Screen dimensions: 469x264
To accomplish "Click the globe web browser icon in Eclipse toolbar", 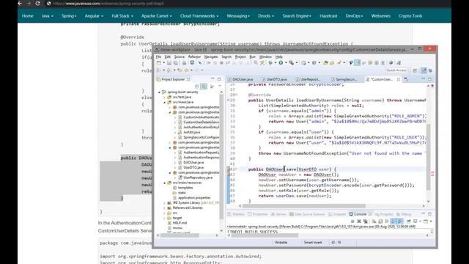I will (x=391, y=62).
